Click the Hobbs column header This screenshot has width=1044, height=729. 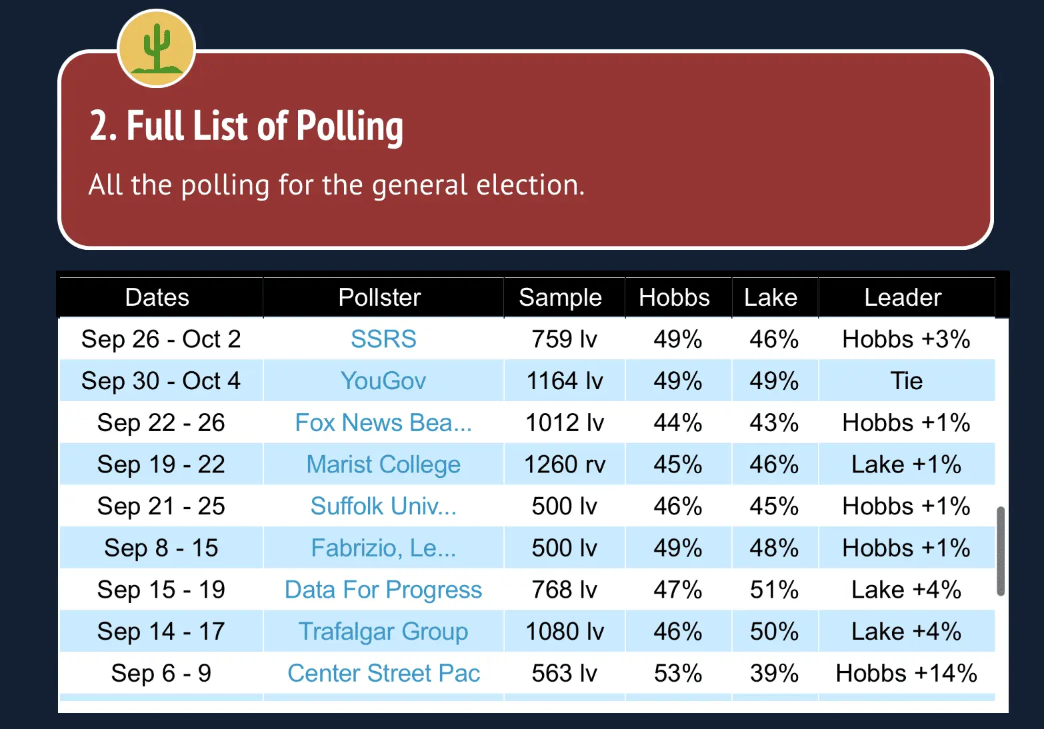coord(674,297)
